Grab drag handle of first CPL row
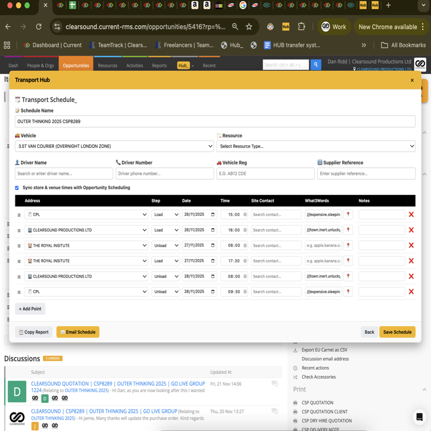Screen dimensions: 431x431 pyautogui.click(x=19, y=215)
